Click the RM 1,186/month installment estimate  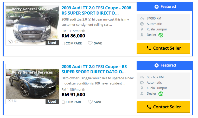[x=73, y=90]
